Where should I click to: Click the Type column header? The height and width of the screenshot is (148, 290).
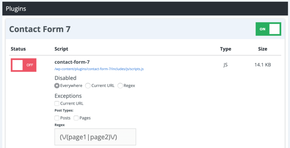pyautogui.click(x=225, y=49)
